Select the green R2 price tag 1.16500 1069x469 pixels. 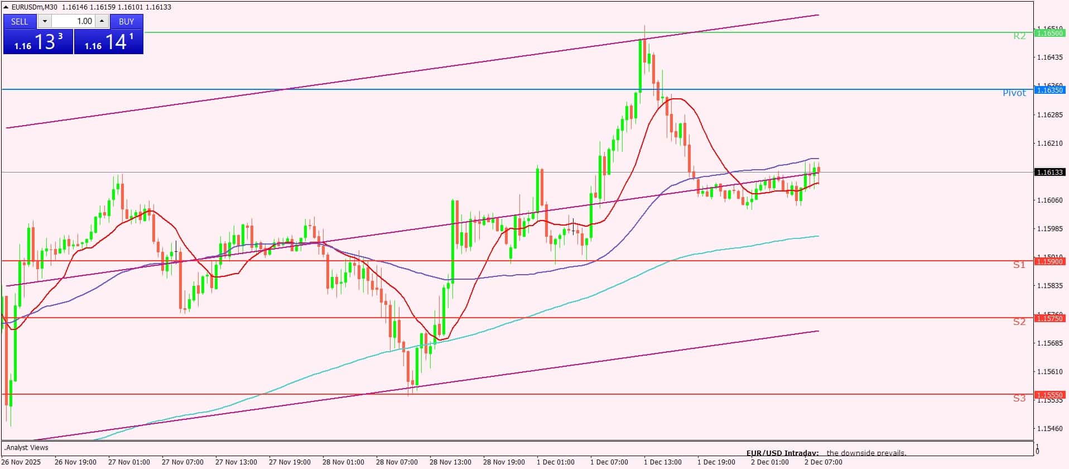pyautogui.click(x=1049, y=33)
